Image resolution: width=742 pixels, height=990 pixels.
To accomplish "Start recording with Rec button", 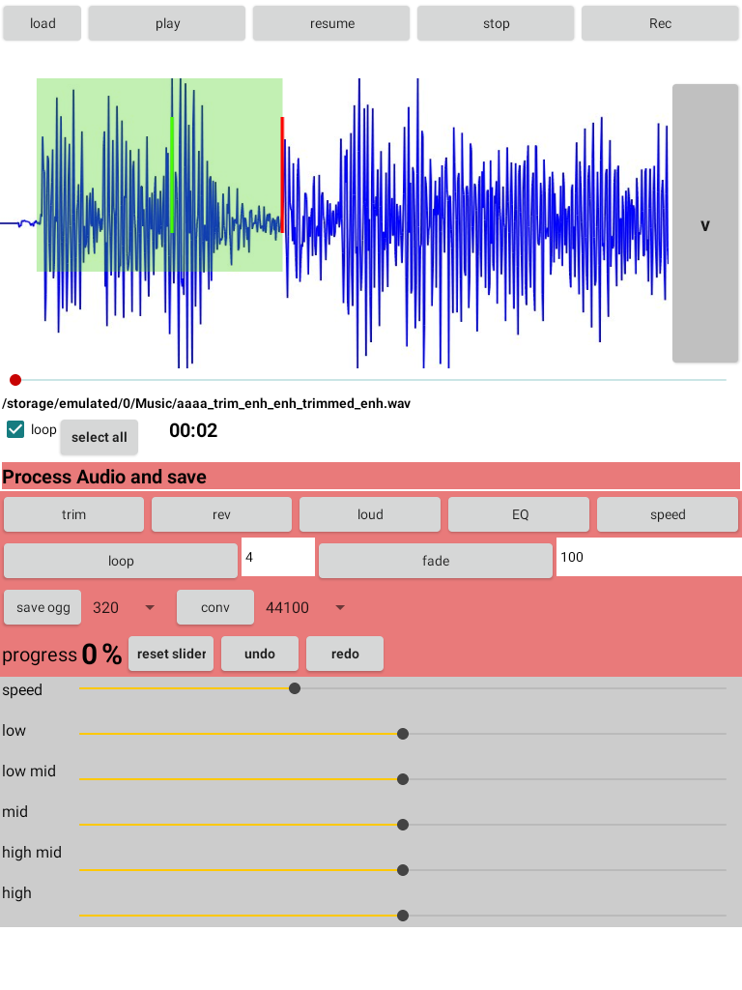I will coord(660,23).
